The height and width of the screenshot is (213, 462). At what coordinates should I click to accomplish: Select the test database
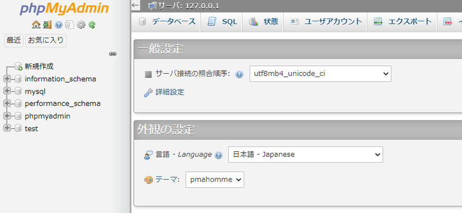31,129
